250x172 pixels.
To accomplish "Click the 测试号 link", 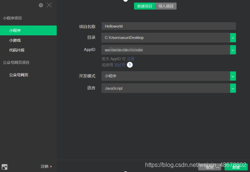I will (119, 65).
